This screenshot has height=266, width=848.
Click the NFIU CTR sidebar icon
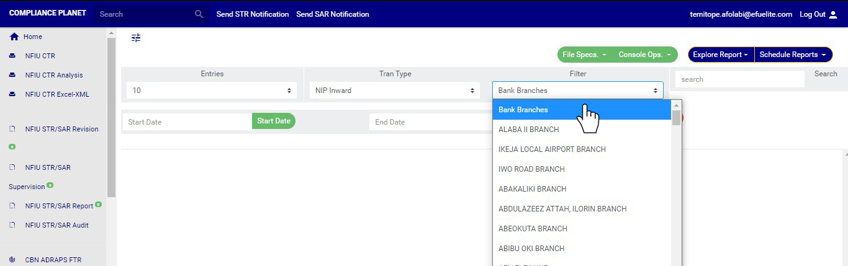point(12,56)
